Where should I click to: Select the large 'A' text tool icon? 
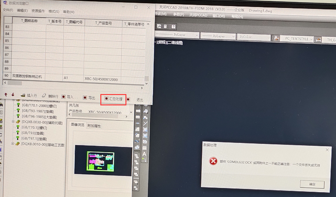click(x=144, y=154)
